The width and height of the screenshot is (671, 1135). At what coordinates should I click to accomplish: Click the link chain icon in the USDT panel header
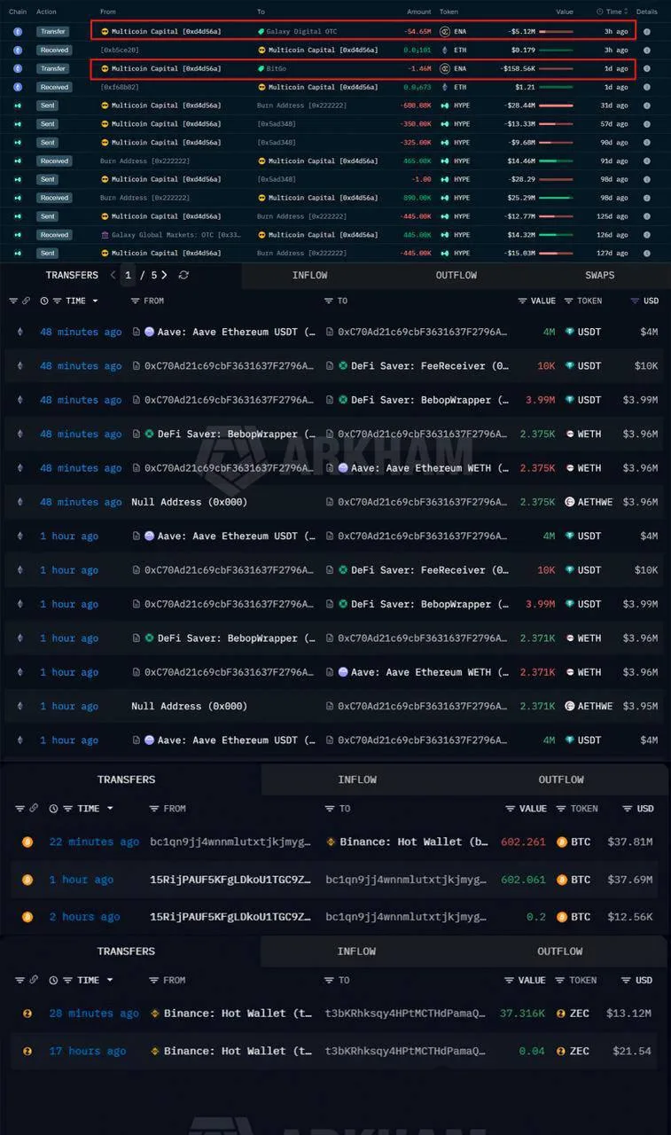pos(27,301)
